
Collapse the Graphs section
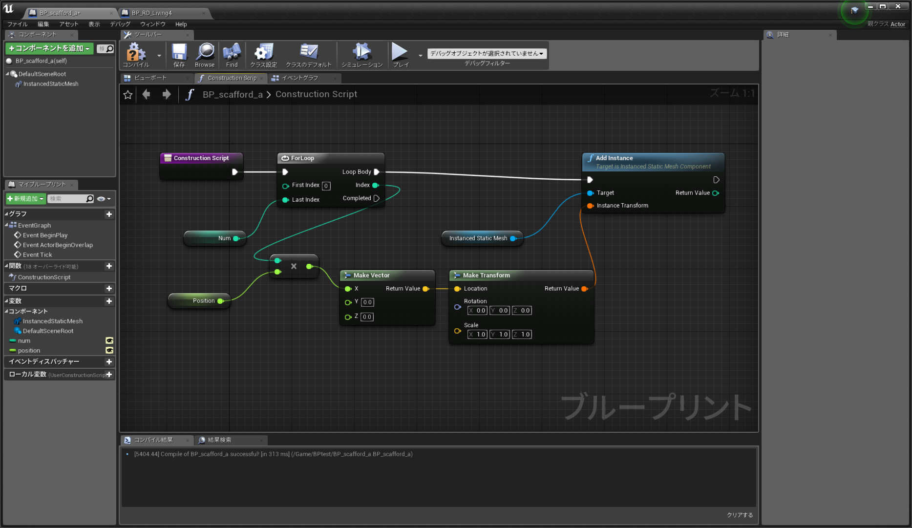(x=7, y=214)
